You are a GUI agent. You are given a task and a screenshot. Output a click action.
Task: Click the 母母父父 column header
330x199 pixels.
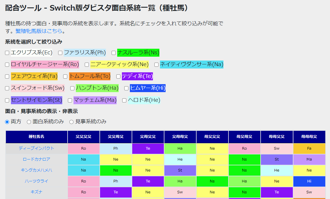277,137
